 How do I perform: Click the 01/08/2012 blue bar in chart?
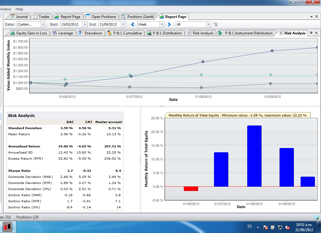point(254,156)
